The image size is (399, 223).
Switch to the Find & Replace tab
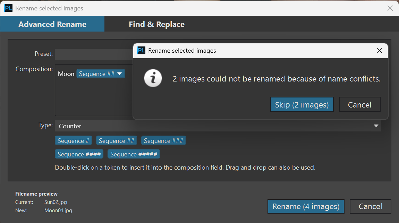coord(156,24)
